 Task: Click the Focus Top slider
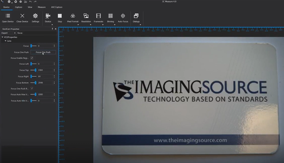pos(34,70)
